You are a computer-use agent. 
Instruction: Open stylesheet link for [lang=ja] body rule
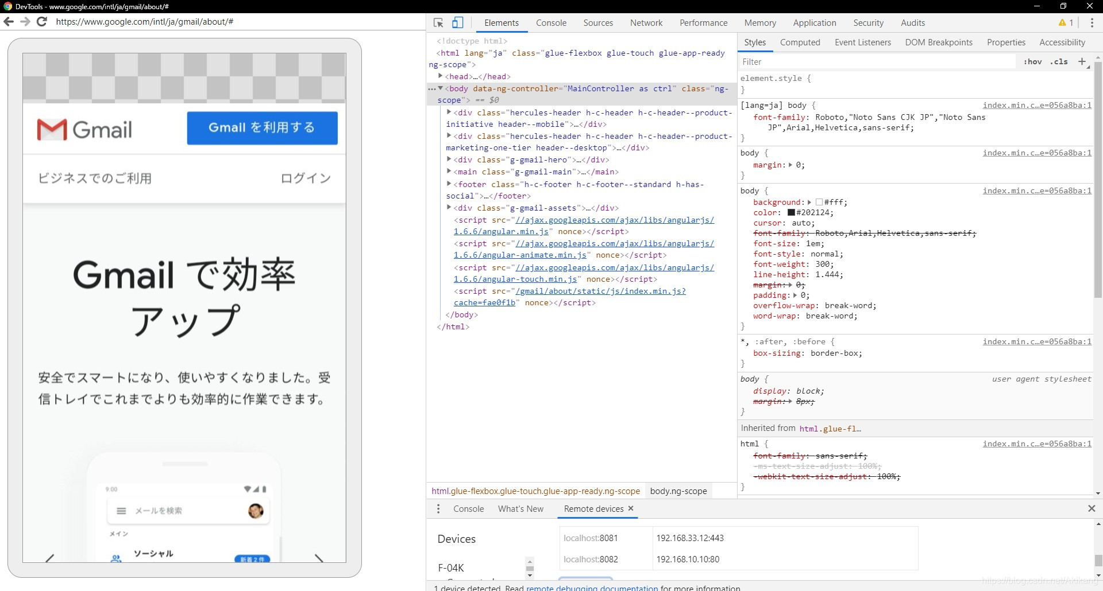1037,105
